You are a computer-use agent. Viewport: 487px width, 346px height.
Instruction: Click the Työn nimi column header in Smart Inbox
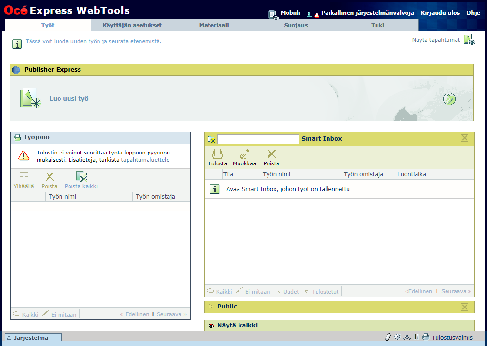302,174
